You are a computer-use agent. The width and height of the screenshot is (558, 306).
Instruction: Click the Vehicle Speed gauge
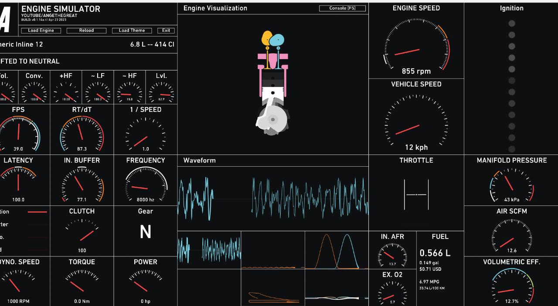pos(416,122)
